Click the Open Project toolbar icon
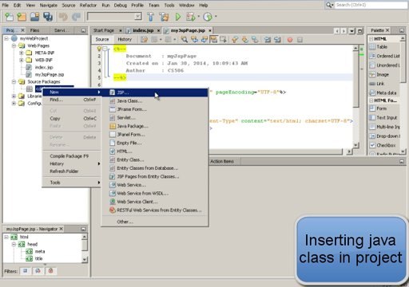The width and height of the screenshot is (409, 287). click(x=34, y=17)
